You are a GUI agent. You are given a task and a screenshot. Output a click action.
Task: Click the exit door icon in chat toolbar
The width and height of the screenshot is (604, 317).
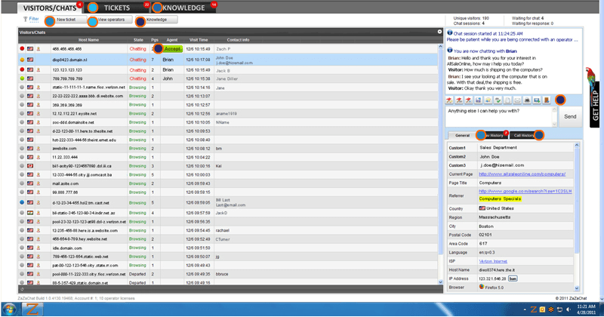click(x=546, y=100)
